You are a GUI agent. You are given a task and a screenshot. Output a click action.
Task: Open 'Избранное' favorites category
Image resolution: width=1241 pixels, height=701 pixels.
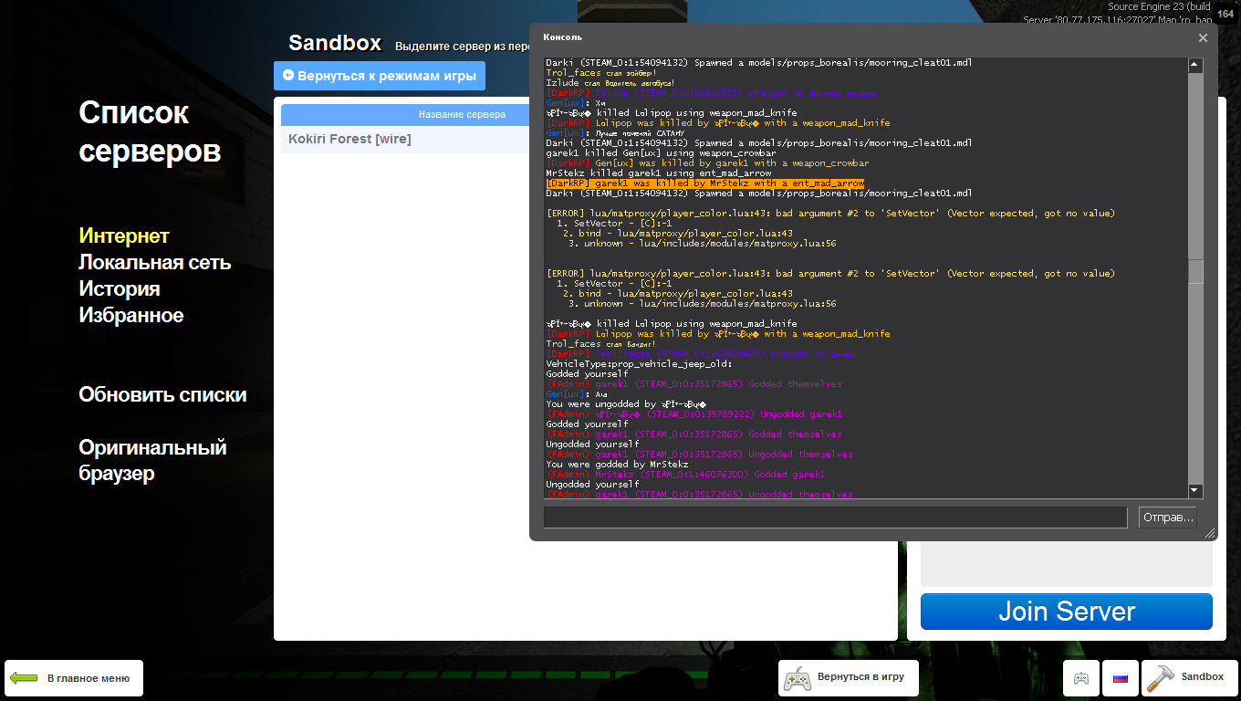(x=130, y=315)
